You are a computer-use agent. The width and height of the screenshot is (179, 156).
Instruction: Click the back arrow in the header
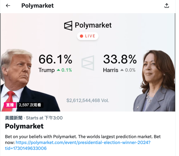[8, 6]
